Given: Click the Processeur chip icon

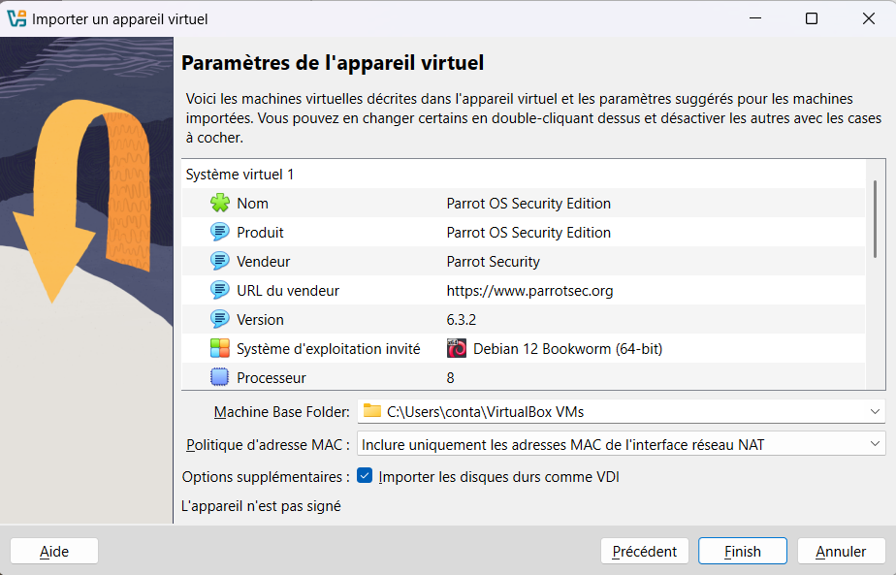Looking at the screenshot, I should [220, 377].
